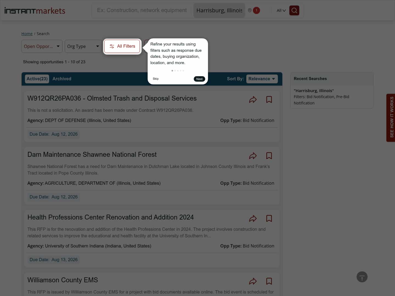The image size is (395, 296).
Task: Skip the guided tour tooltip
Action: point(156,79)
